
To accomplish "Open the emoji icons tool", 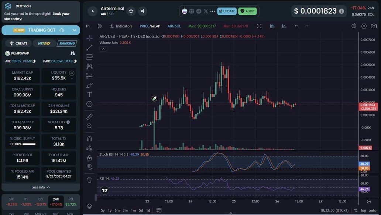I will tap(89, 104).
